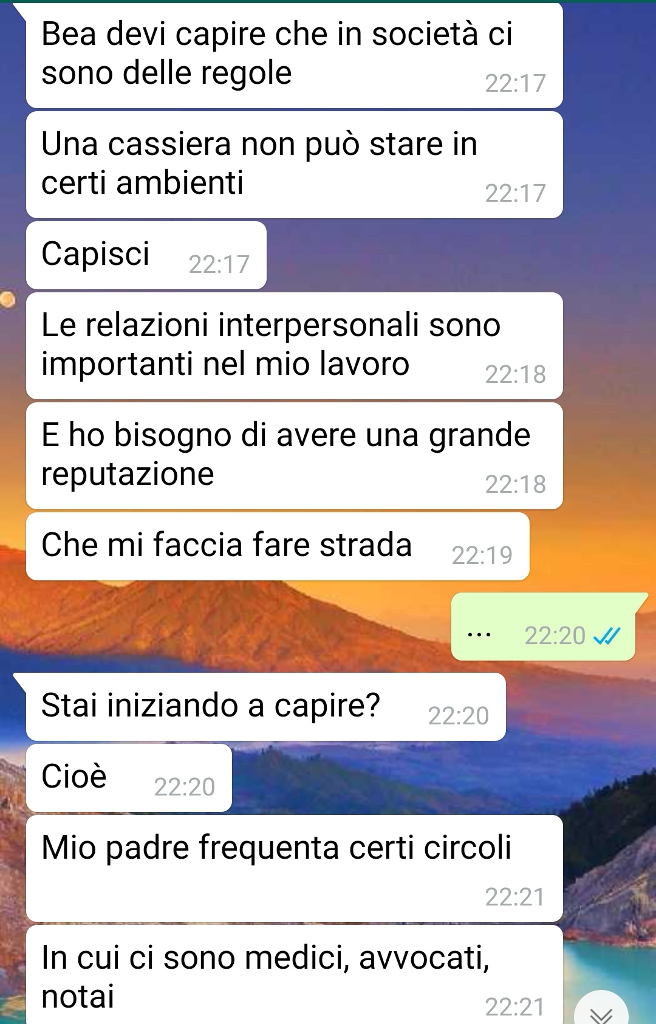Tap the 22:19 timestamp on 'Che mi faccia'
The width and height of the screenshot is (656, 1024).
tap(482, 555)
